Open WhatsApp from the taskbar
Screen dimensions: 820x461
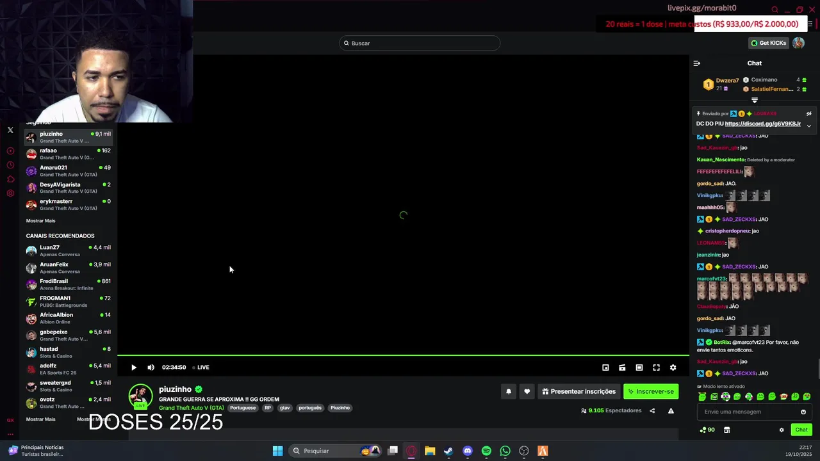(x=505, y=451)
